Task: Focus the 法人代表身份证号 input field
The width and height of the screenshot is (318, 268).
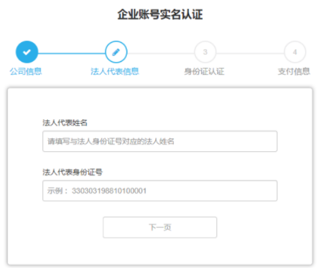Action: click(x=160, y=191)
